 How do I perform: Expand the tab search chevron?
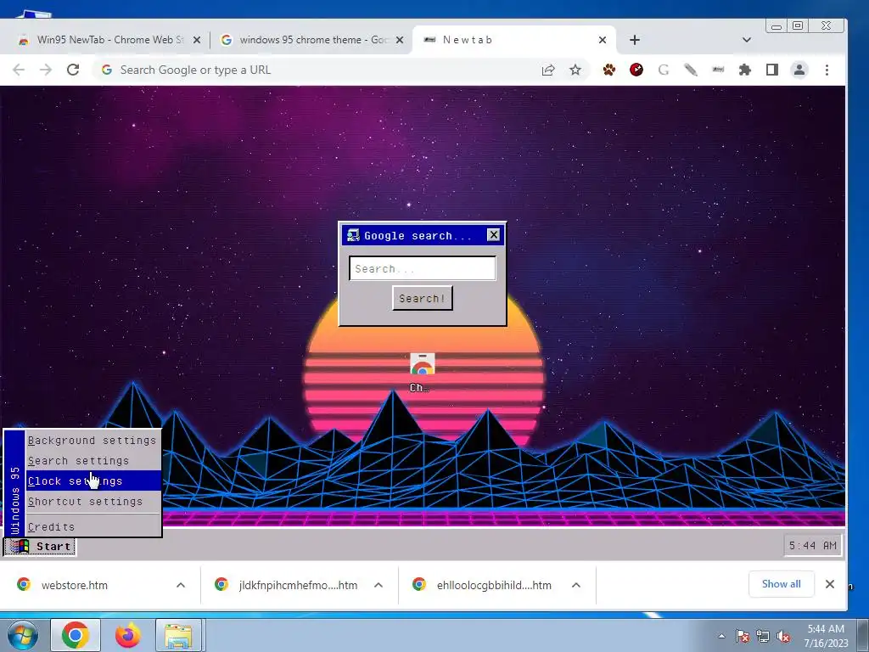point(747,40)
